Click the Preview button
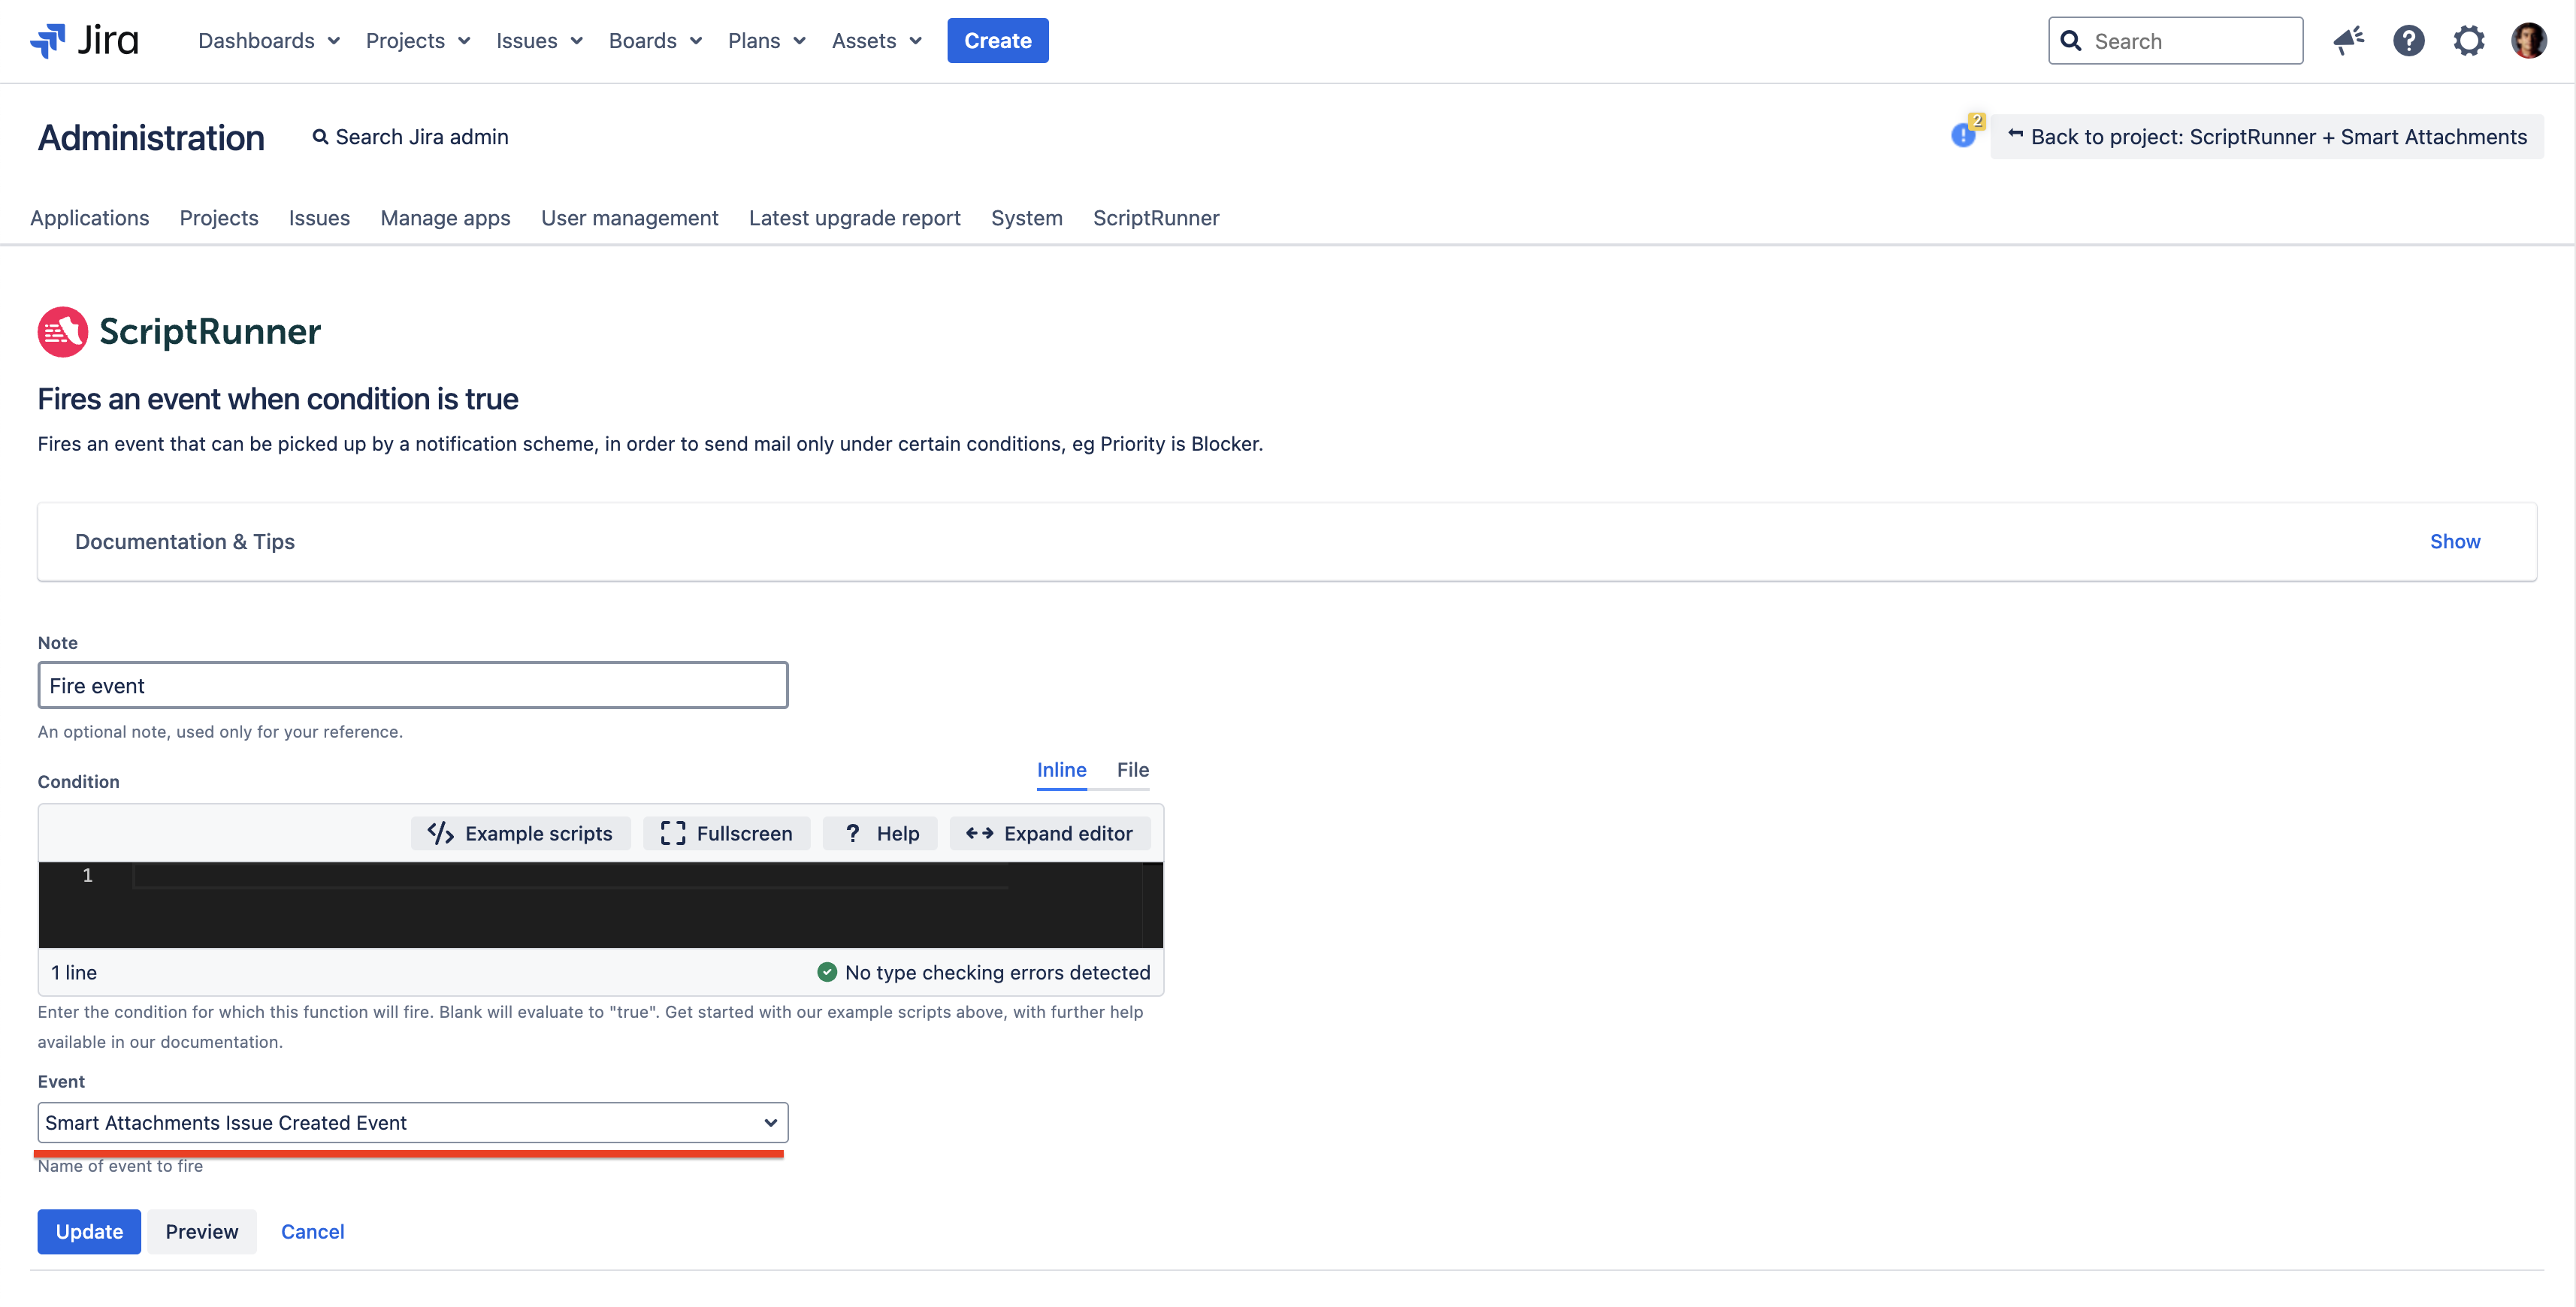The height and width of the screenshot is (1307, 2576). click(x=202, y=1232)
